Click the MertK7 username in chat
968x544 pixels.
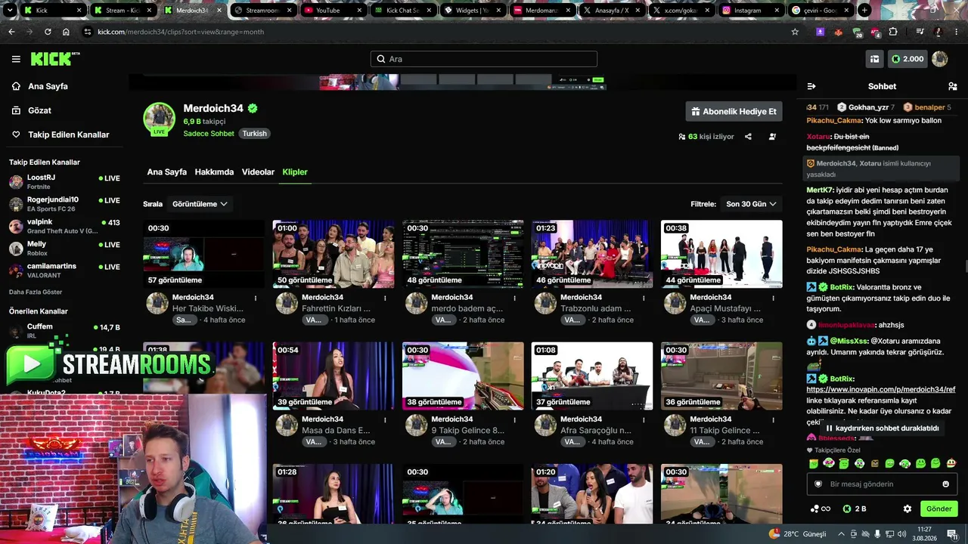[820, 190]
